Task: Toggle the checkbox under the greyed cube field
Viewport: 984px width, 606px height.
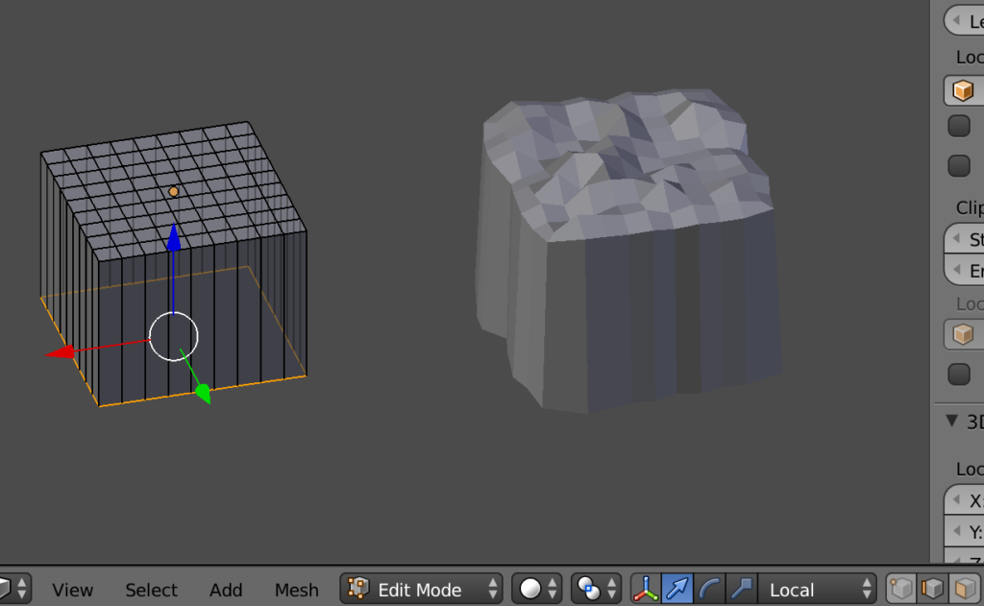Action: pyautogui.click(x=959, y=374)
